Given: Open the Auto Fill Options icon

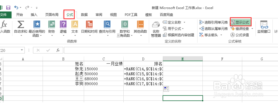Looking at the screenshot, I should click(166, 89).
